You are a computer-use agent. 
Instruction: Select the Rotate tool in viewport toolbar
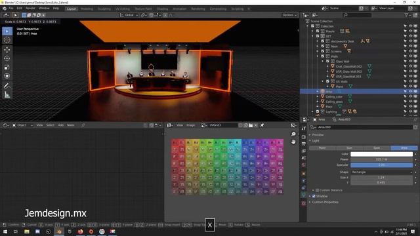pyautogui.click(x=7, y=58)
